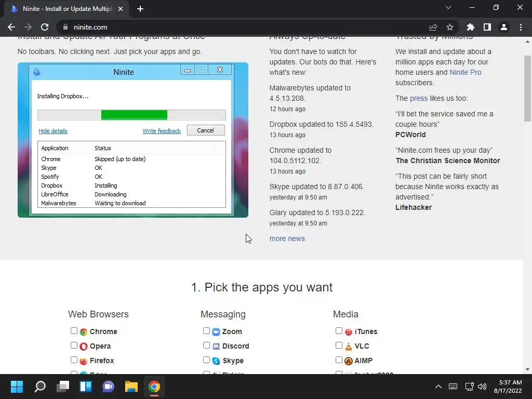The image size is (532, 399).
Task: Bookmark this page with the star
Action: (450, 27)
